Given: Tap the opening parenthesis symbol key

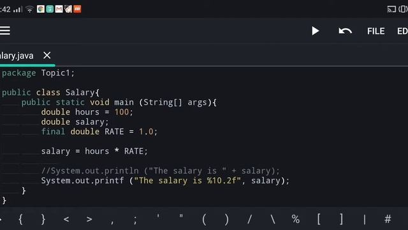Looking at the screenshot, I should [x=204, y=219].
